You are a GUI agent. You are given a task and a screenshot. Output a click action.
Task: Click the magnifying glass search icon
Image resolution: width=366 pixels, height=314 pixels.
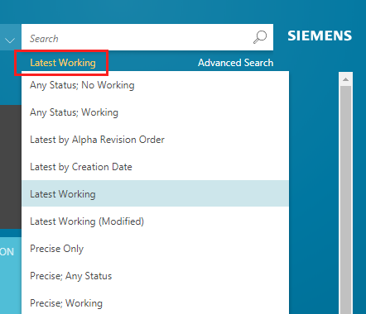point(260,37)
